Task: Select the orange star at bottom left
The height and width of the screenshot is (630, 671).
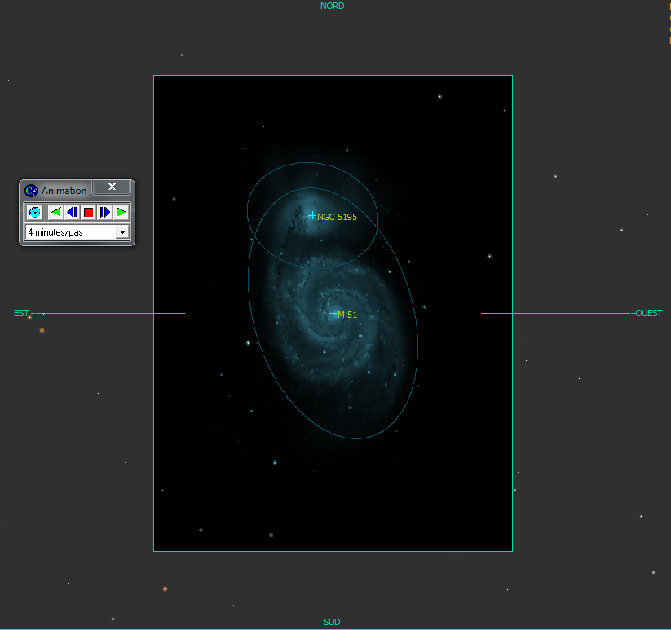Action: [165, 588]
